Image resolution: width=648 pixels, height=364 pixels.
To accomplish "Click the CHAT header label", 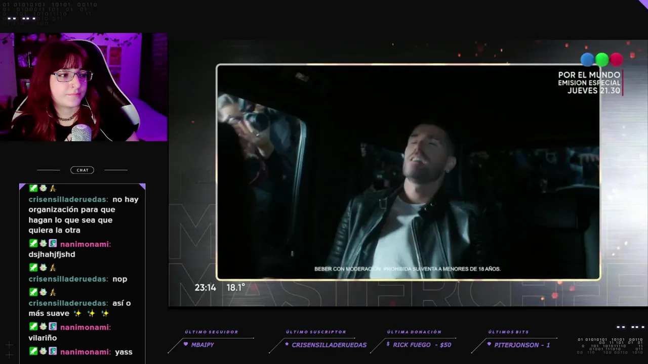I will click(x=83, y=170).
